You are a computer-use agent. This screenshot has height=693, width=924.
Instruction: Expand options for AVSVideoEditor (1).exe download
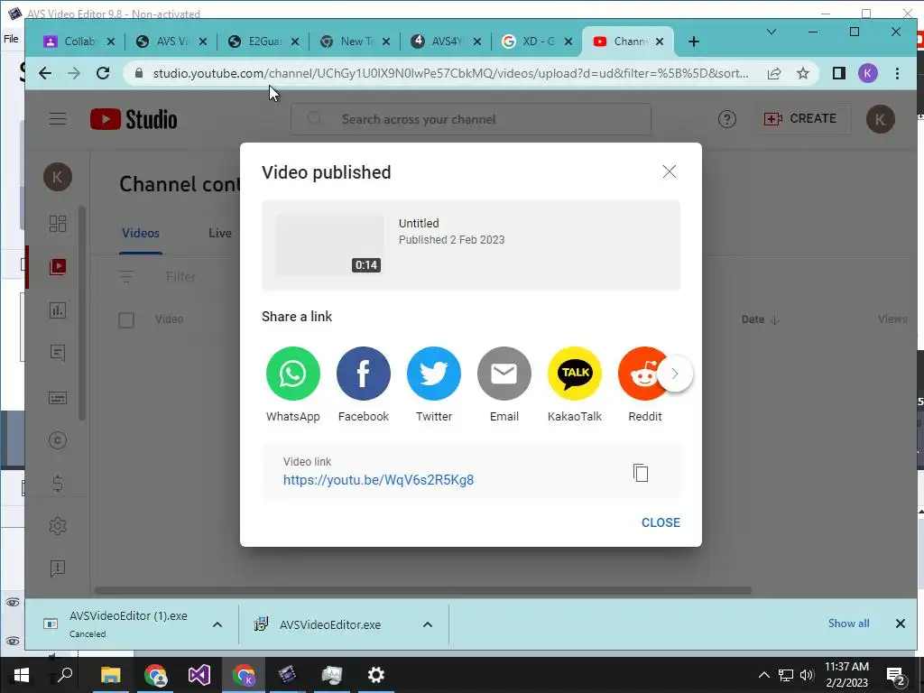pos(217,624)
